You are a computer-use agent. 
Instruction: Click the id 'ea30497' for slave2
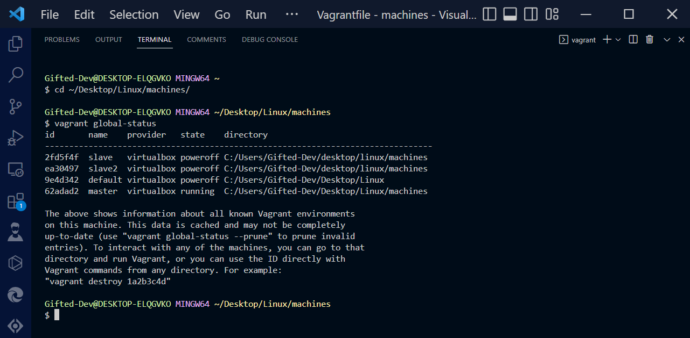pyautogui.click(x=61, y=169)
